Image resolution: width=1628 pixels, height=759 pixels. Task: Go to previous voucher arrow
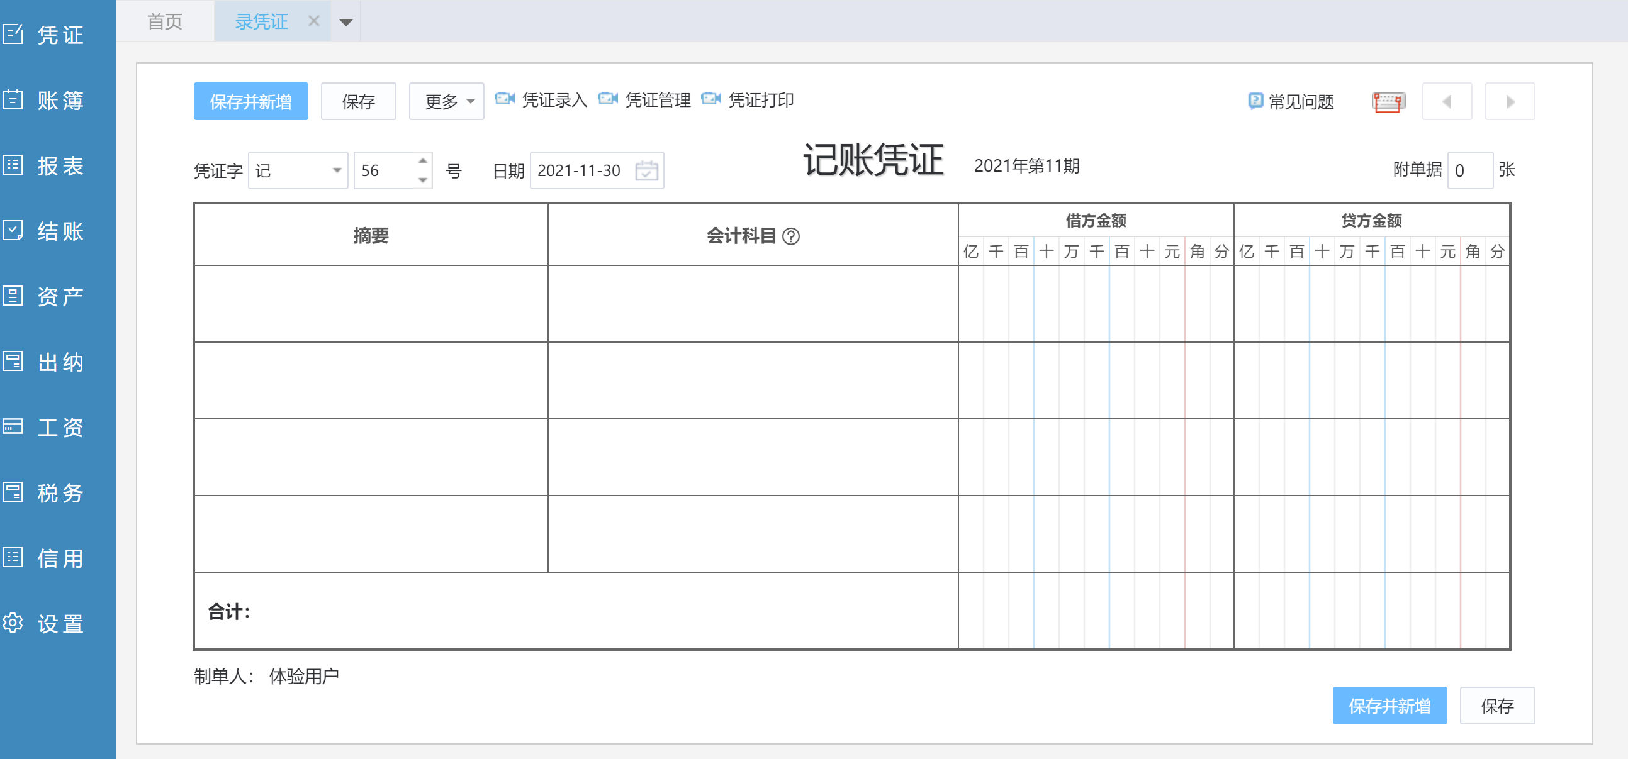[x=1446, y=102]
